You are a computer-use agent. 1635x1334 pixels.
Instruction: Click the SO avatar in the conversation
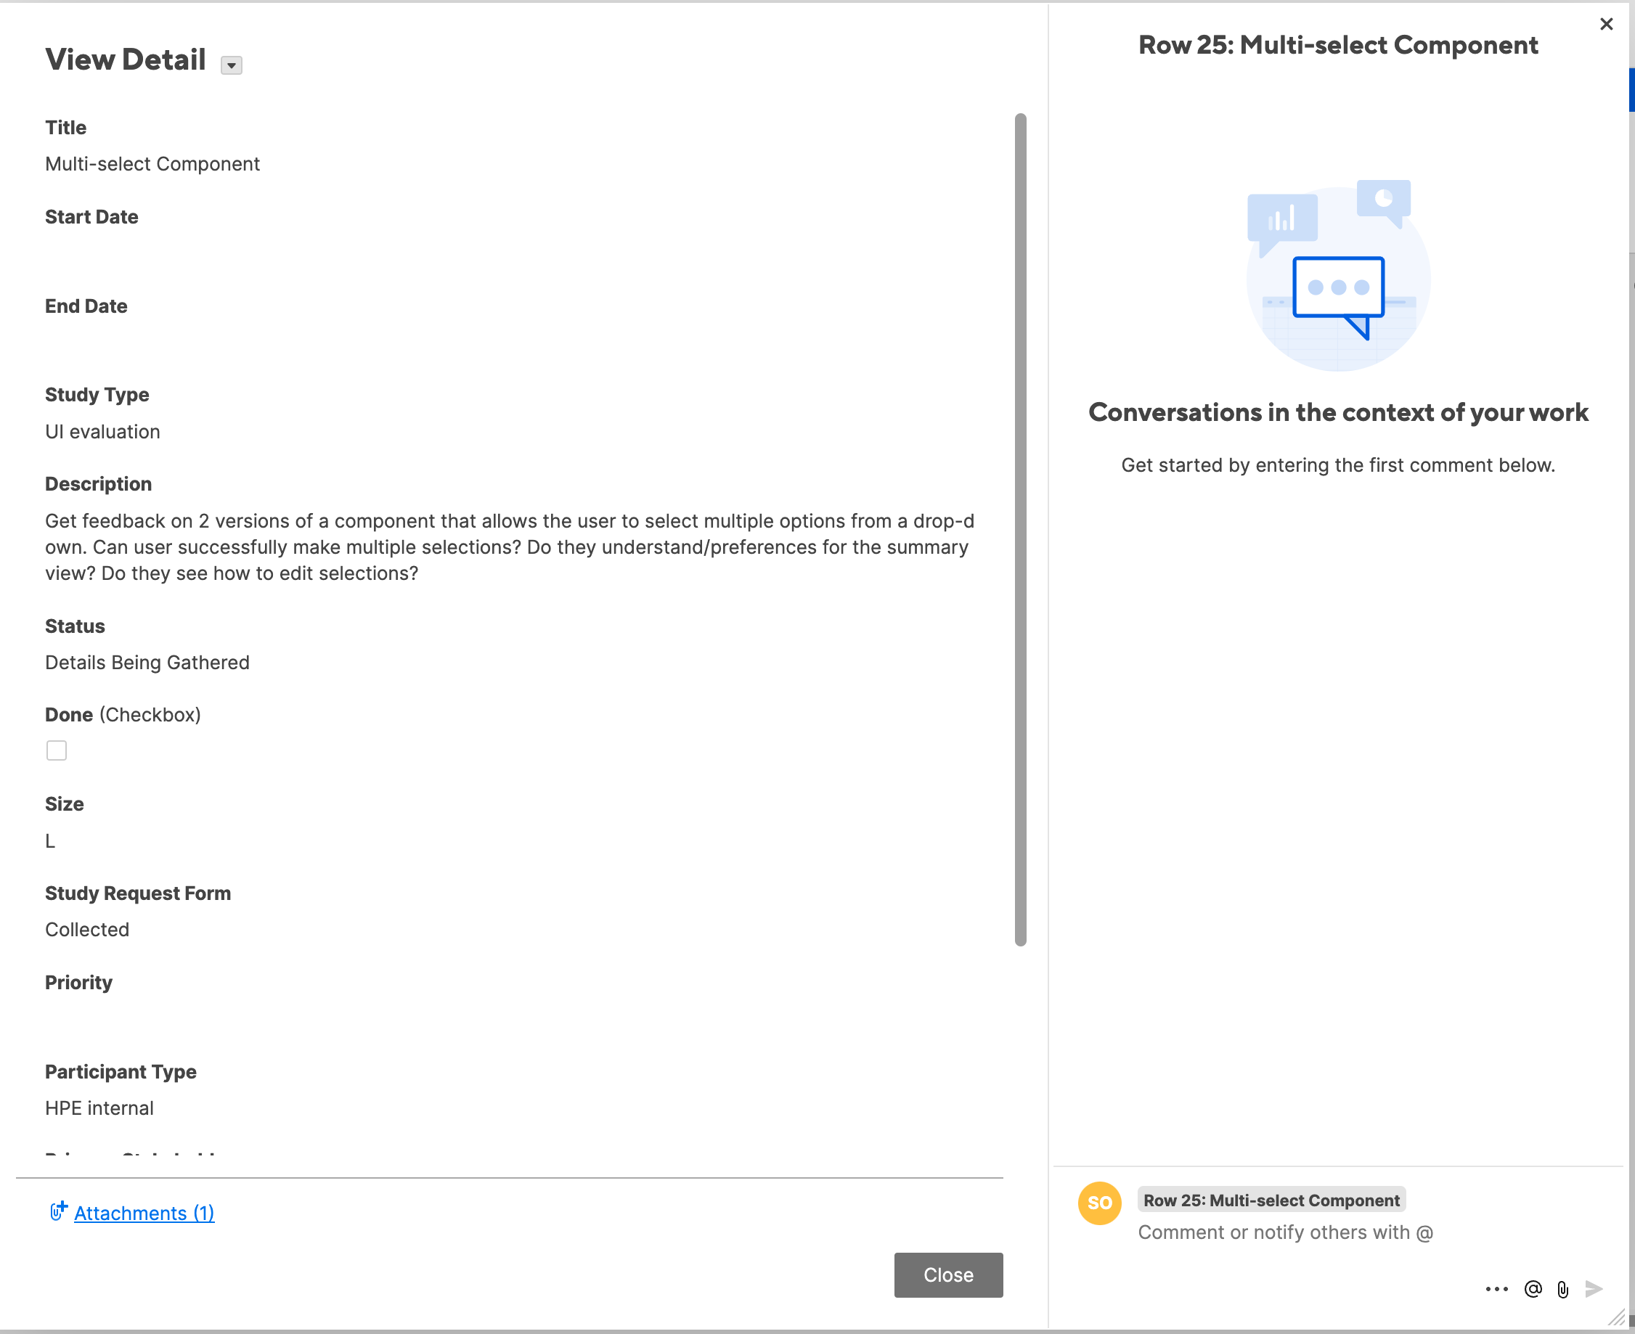coord(1099,1203)
